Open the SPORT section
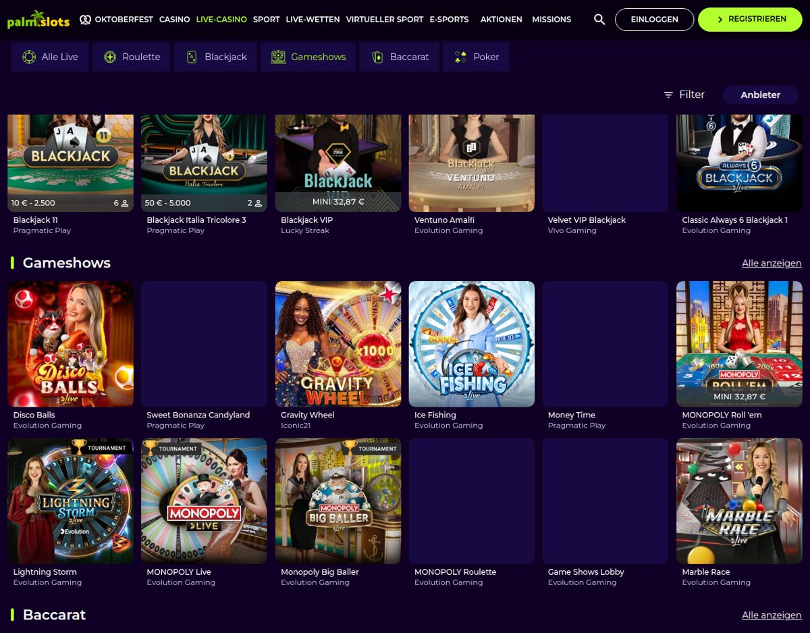This screenshot has width=810, height=633. [x=266, y=20]
